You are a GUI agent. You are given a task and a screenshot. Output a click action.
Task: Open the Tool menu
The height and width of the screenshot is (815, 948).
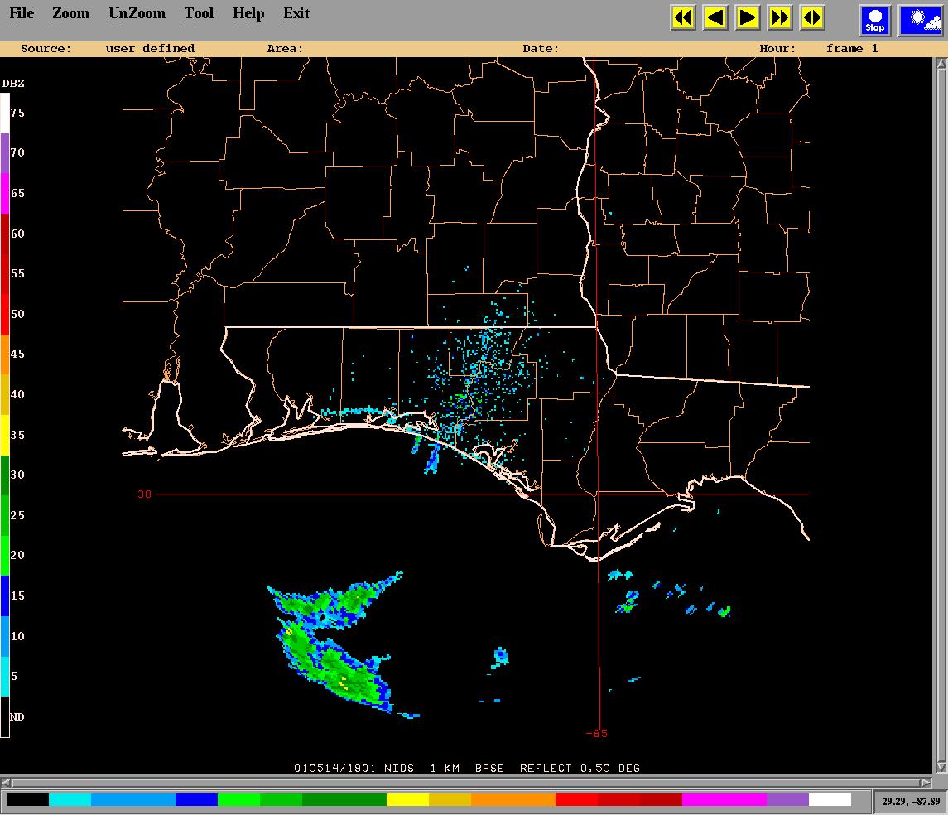click(x=199, y=14)
